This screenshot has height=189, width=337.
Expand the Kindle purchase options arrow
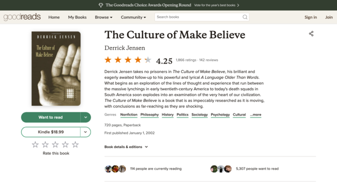[x=85, y=132]
